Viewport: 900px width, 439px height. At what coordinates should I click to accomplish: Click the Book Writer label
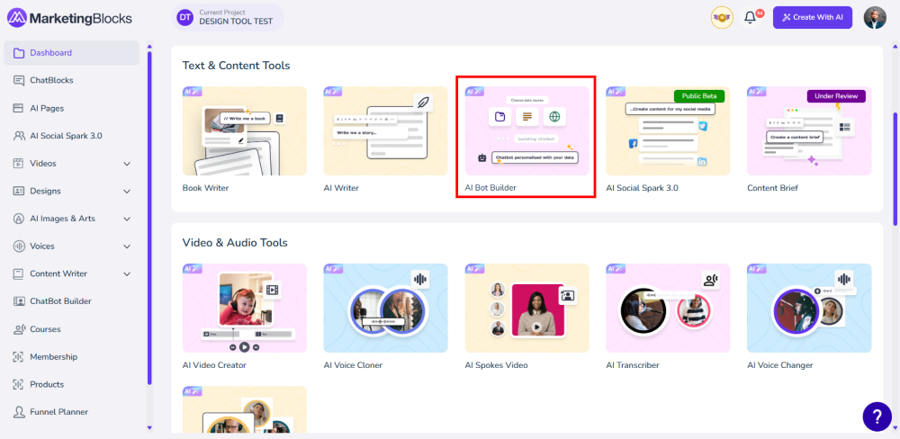[x=205, y=188]
